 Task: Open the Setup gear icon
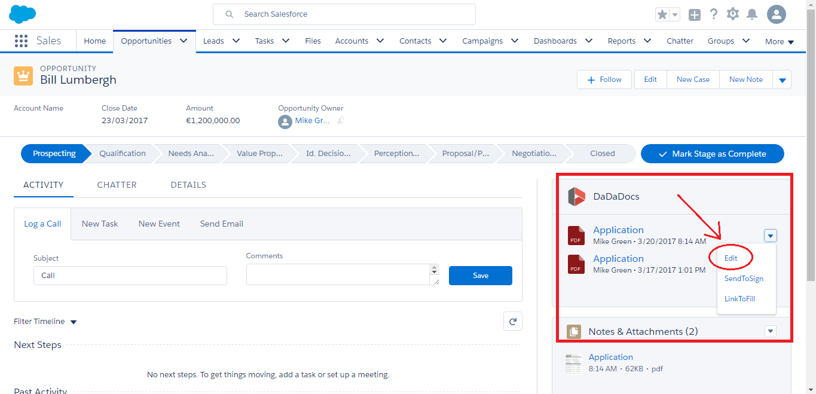click(x=733, y=14)
